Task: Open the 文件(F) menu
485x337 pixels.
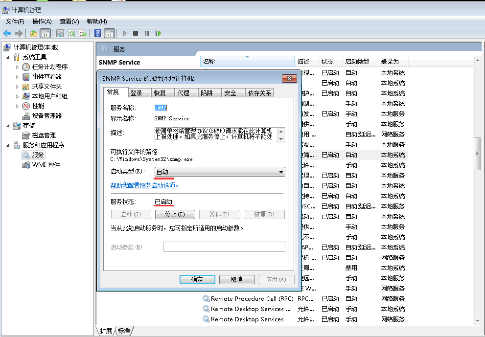Action: 15,22
